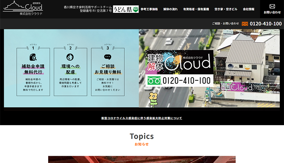The width and height of the screenshot is (284, 163).
Task: Click the お問い合わせ button in top corner
Action: [272, 9]
